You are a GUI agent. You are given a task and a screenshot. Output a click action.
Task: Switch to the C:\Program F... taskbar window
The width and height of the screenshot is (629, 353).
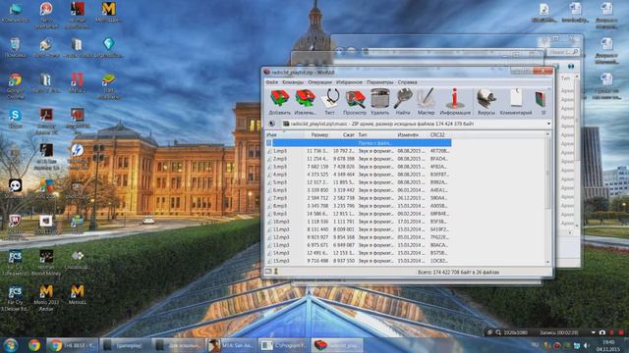285,345
